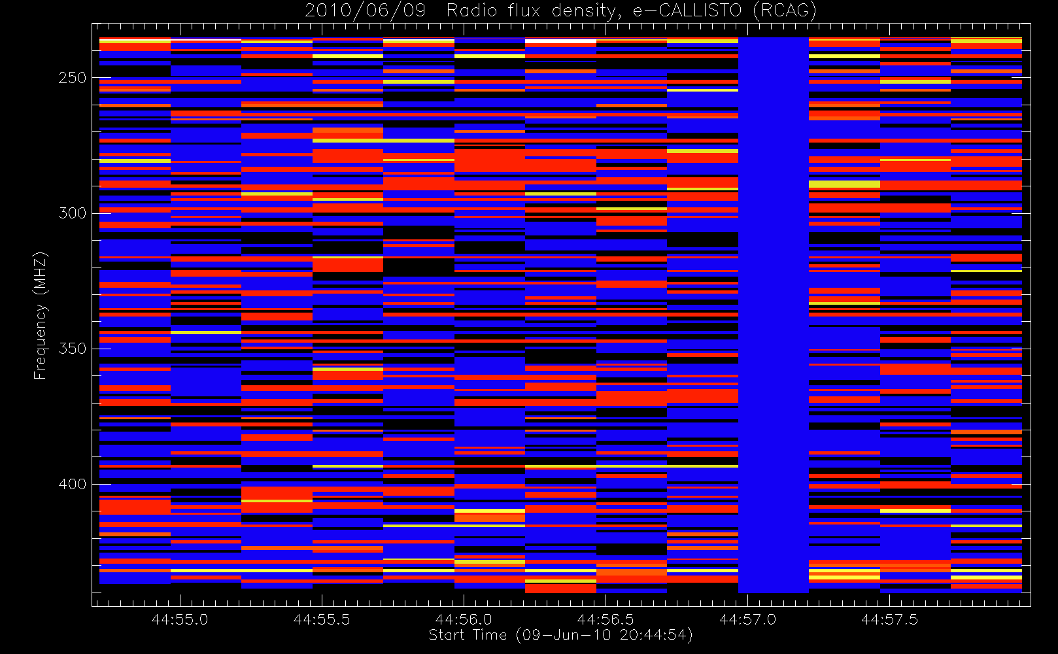Click the 44:55.0 time tick label
Viewport: 1058px width, 654px height.
pyautogui.click(x=180, y=619)
